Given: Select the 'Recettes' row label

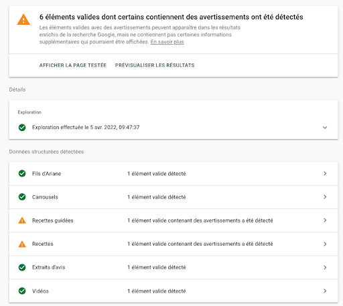Looking at the screenshot, I should pos(43,244).
